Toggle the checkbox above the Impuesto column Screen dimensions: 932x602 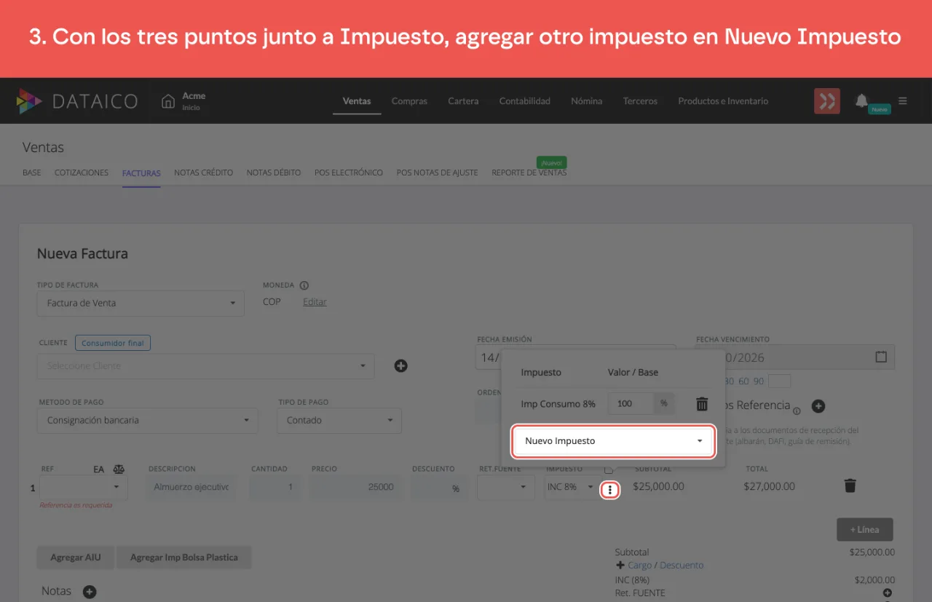tap(609, 469)
